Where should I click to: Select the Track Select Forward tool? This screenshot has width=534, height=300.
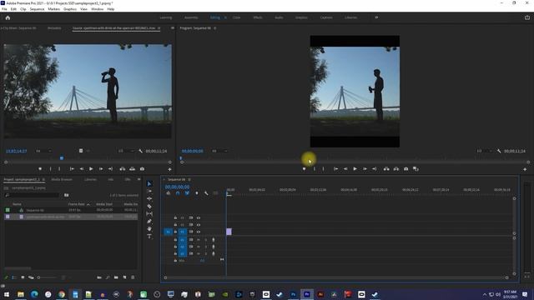tap(149, 191)
